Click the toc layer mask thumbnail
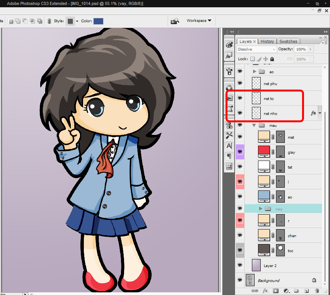 (x=280, y=250)
